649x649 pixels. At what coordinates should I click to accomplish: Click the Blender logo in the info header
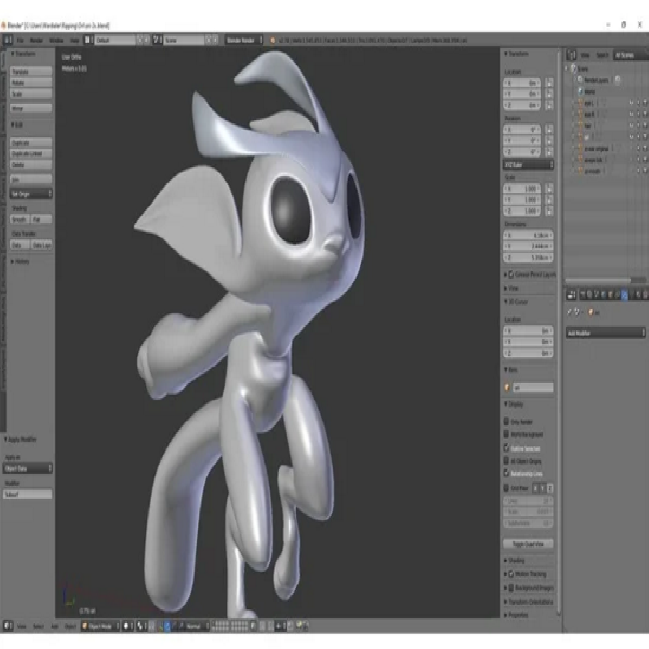(273, 40)
